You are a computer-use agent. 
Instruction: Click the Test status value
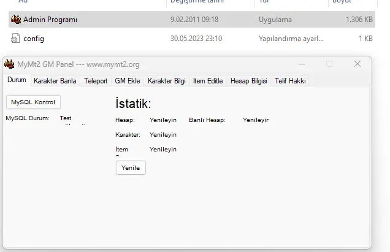[x=66, y=118]
